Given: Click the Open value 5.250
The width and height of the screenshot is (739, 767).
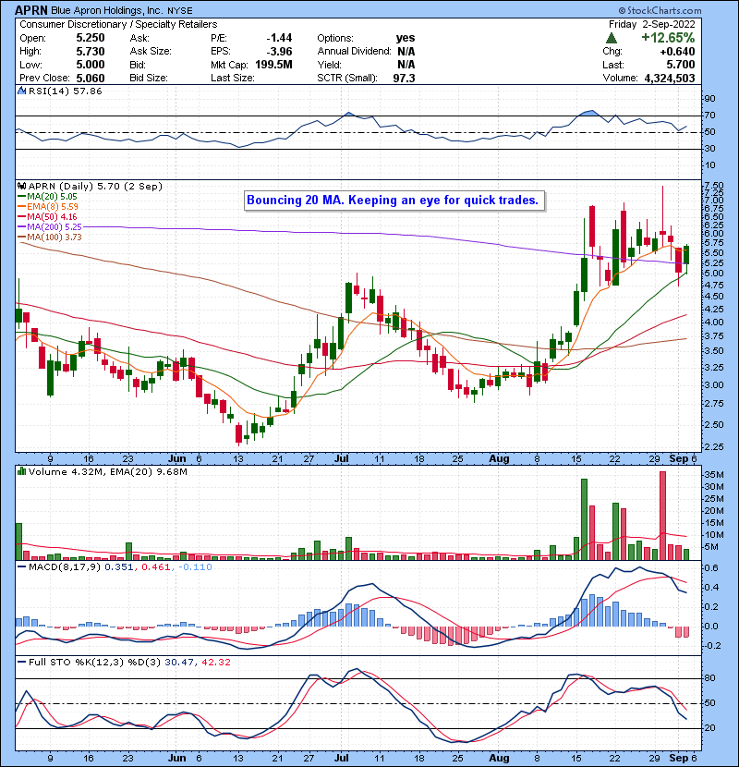Looking at the screenshot, I should [90, 38].
